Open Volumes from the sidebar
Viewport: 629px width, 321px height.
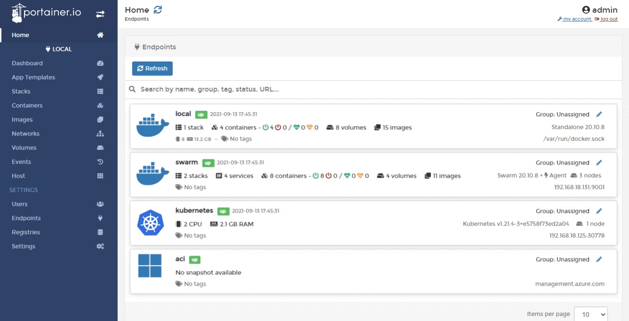pyautogui.click(x=24, y=148)
